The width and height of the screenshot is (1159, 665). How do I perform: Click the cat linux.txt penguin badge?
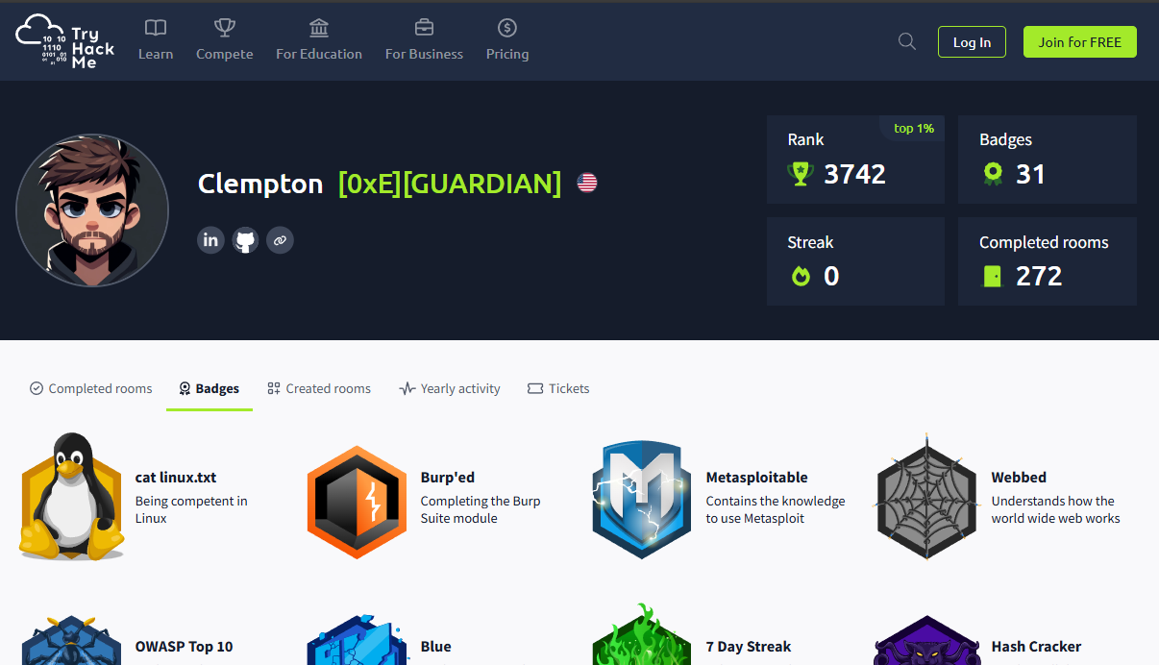[x=72, y=497]
